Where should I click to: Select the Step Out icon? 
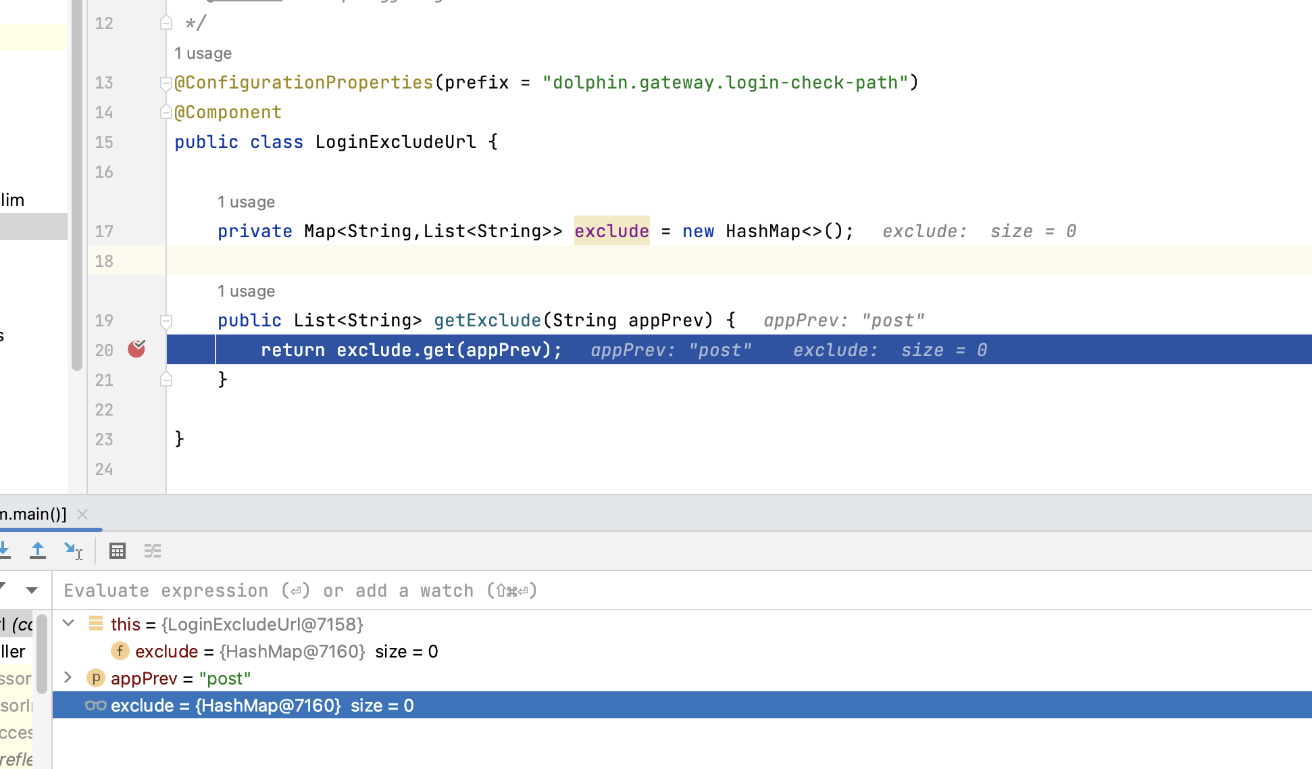pyautogui.click(x=39, y=551)
